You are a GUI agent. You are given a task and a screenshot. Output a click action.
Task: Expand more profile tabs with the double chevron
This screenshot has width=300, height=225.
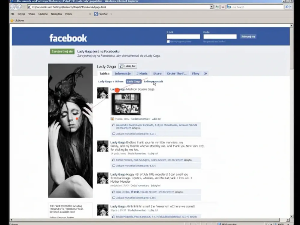point(205,73)
